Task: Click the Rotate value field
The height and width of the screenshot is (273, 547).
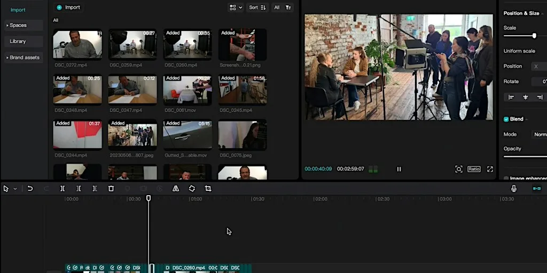Action: coord(539,82)
